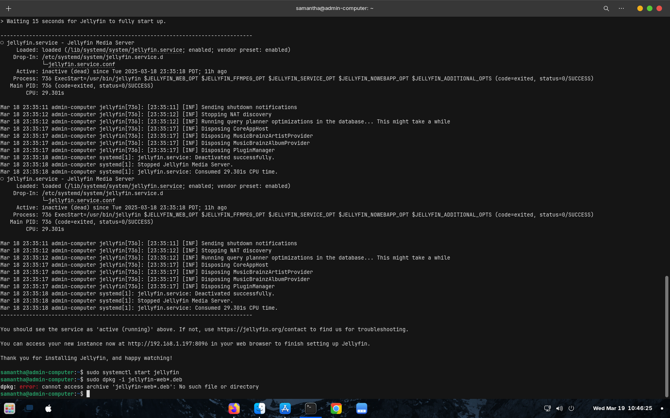Image resolution: width=670 pixels, height=418 pixels.
Task: Click the terminal vertical scrollbar
Action: click(x=666, y=336)
